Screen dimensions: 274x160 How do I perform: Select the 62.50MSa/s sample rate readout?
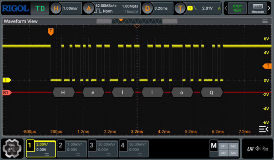[106, 6]
